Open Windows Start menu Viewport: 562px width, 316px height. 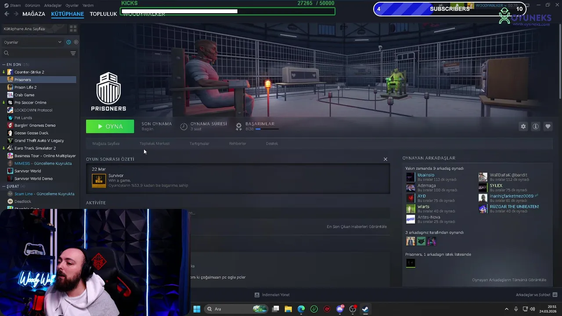[197, 309]
